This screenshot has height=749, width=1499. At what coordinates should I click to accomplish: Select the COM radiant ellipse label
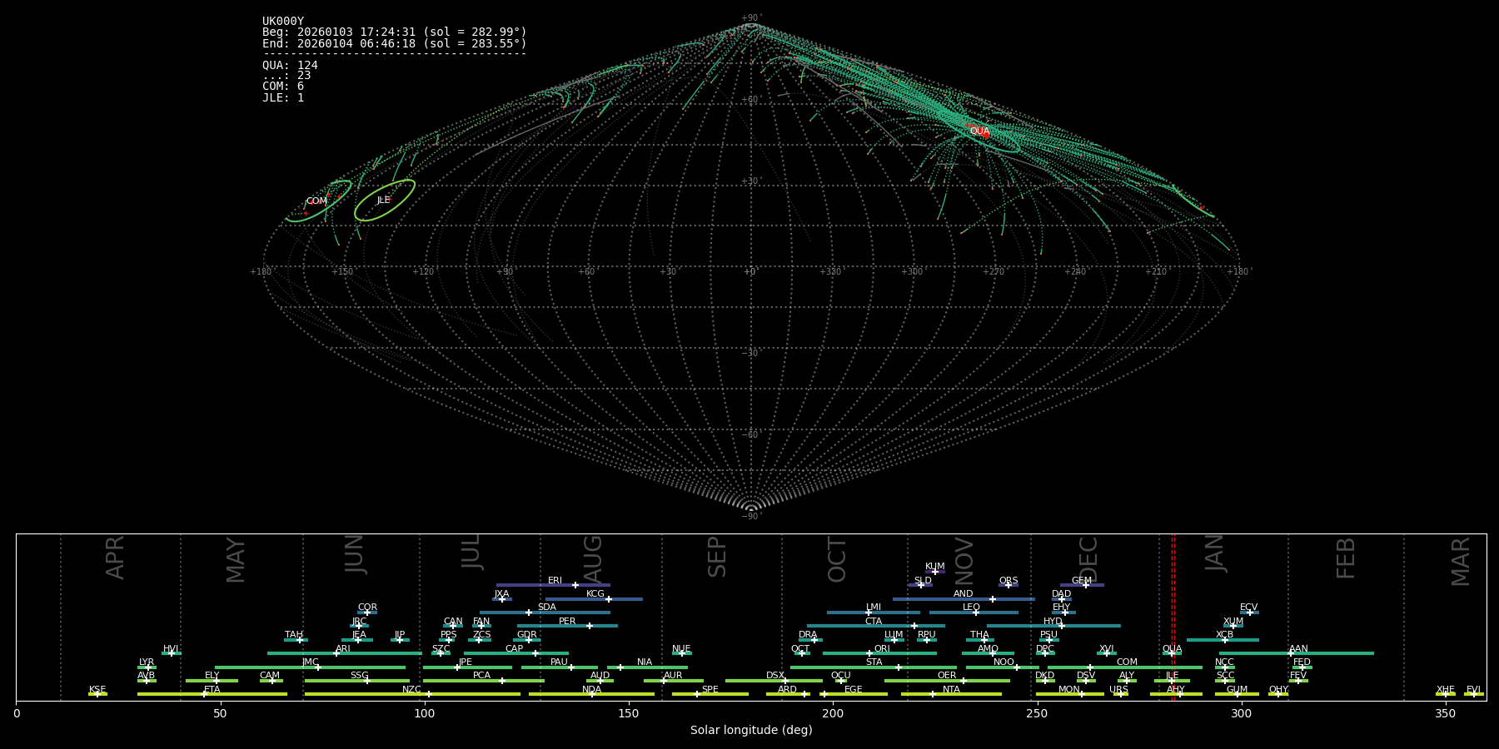(x=316, y=201)
